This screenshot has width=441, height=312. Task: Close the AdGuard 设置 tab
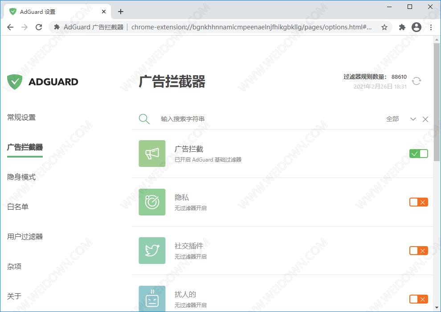click(x=104, y=12)
